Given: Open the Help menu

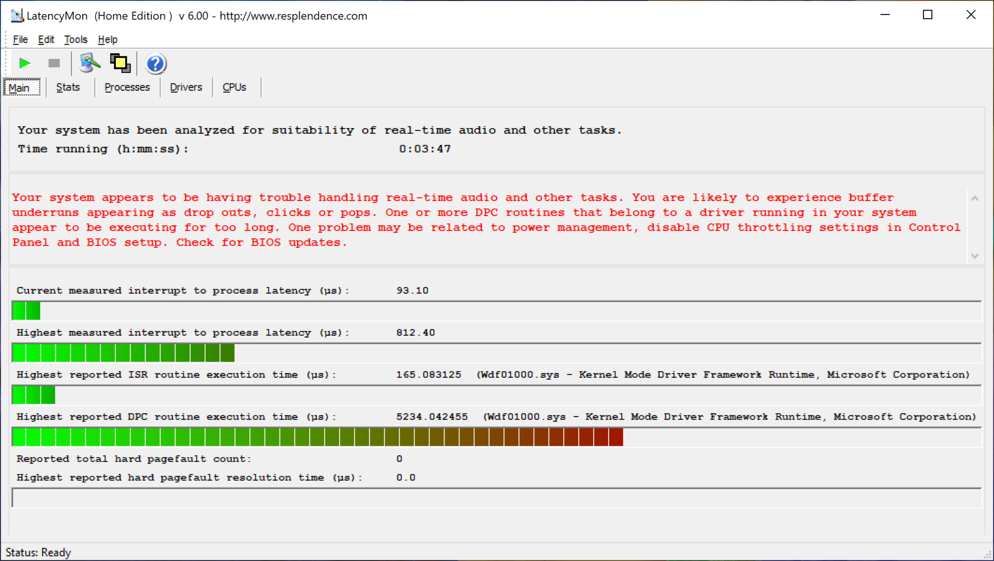Looking at the screenshot, I should 108,39.
